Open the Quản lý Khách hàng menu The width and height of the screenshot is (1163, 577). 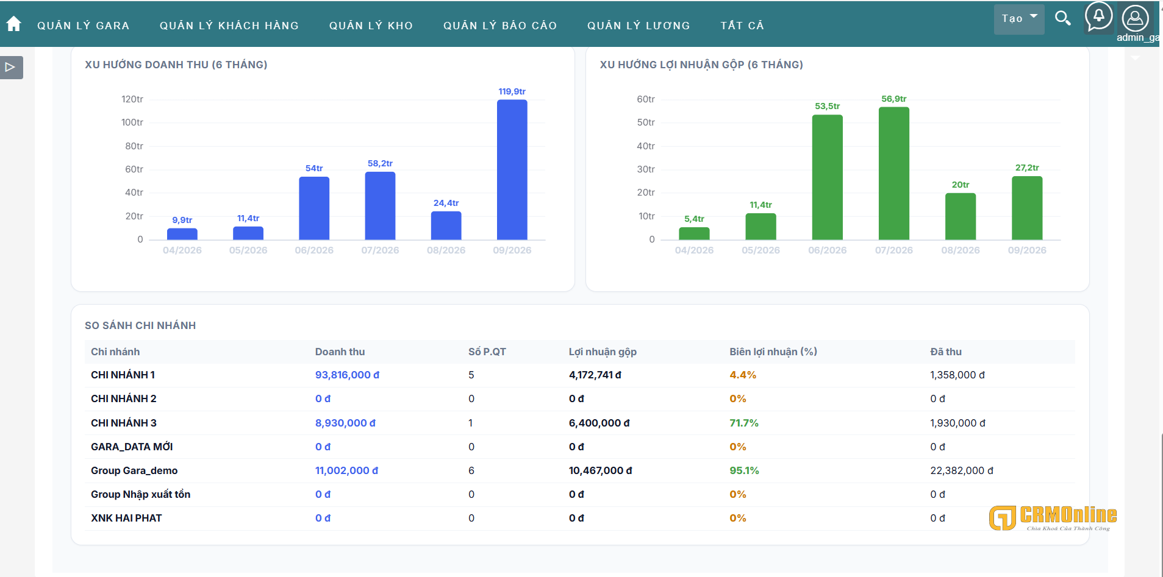click(x=229, y=26)
